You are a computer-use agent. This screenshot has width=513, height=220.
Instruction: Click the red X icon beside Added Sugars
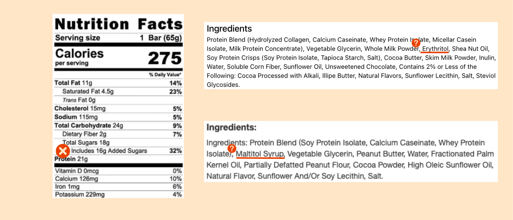(x=63, y=151)
